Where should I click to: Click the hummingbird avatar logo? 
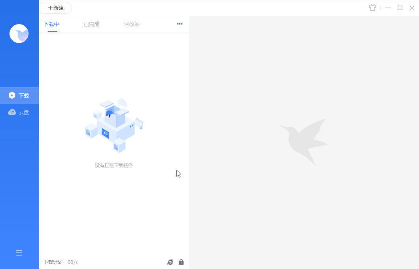[19, 34]
